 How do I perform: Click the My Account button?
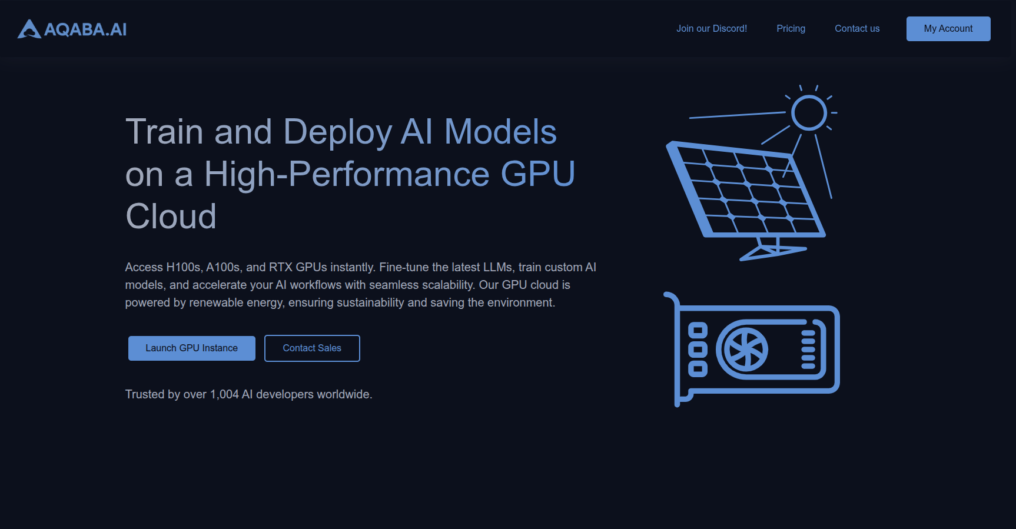[948, 29]
